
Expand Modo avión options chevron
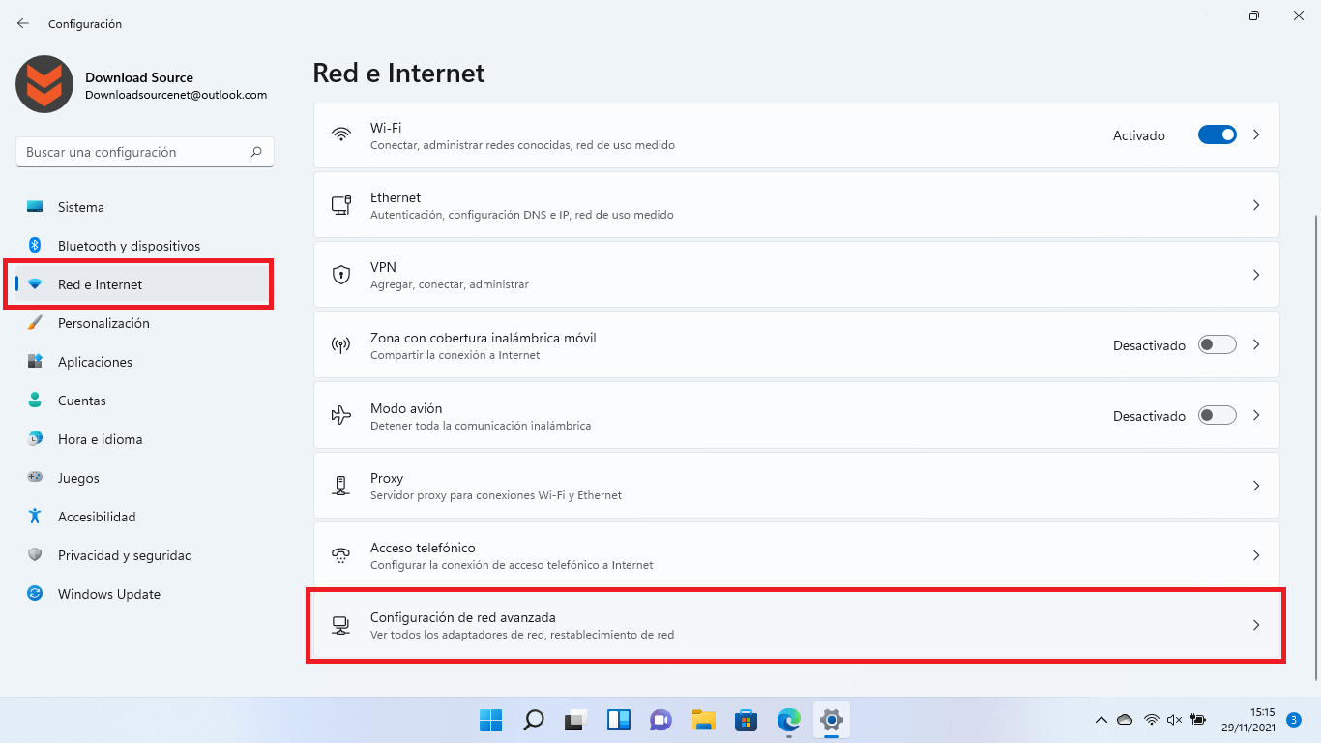[x=1256, y=415]
